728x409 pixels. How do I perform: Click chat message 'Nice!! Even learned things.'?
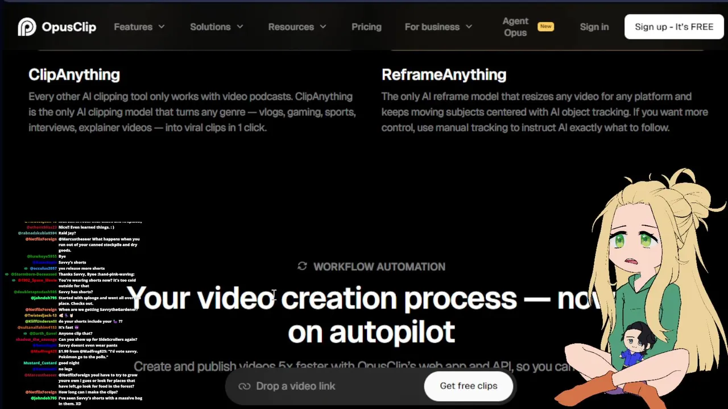[86, 227]
